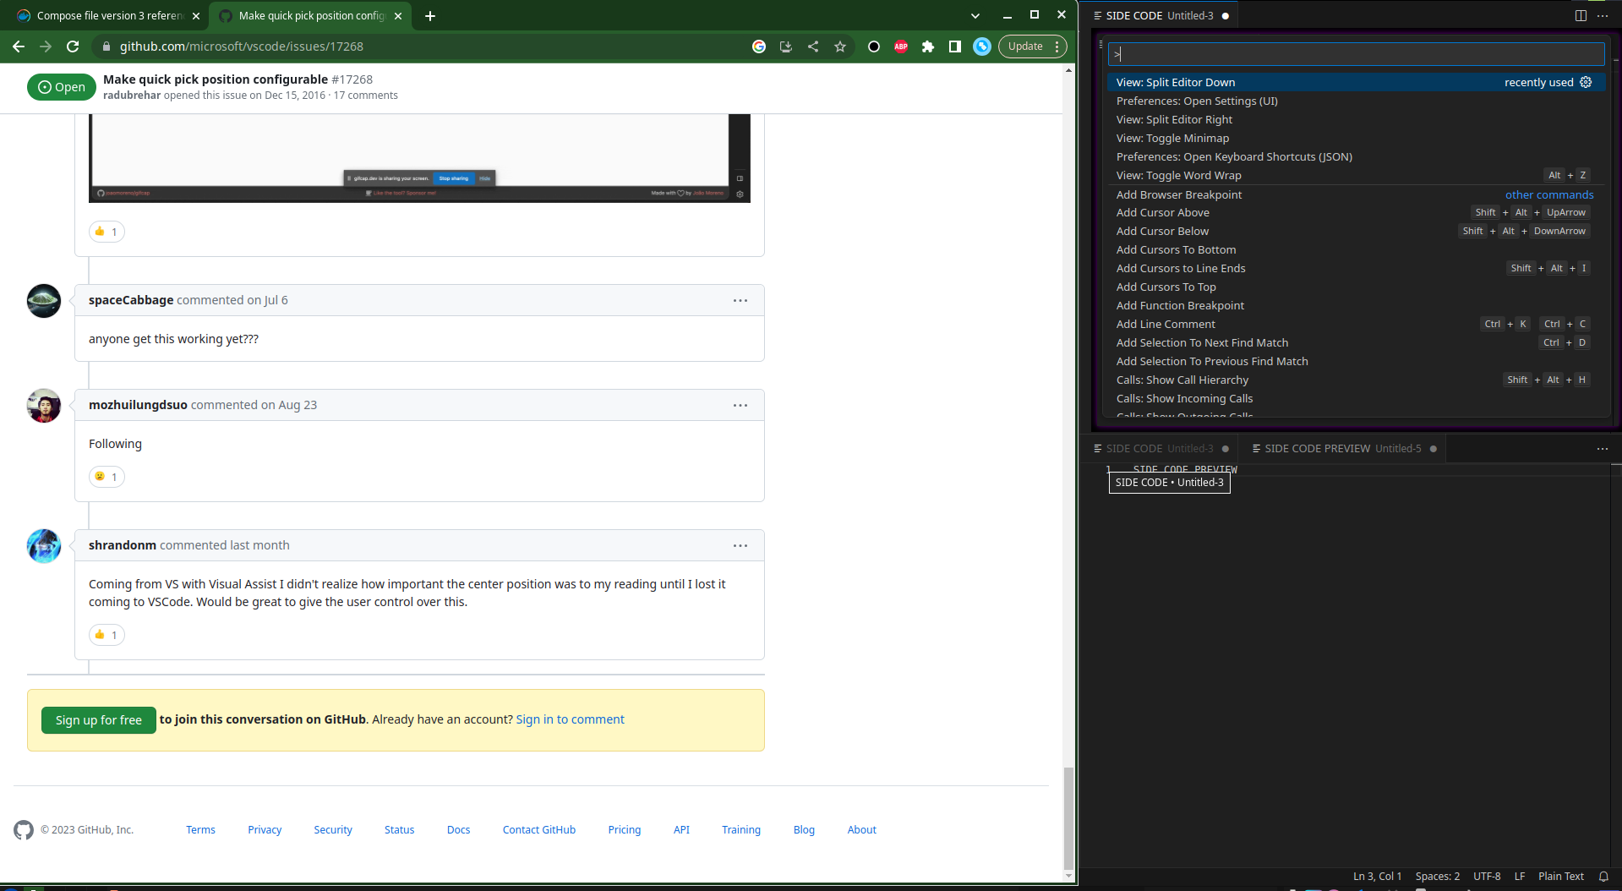Click the black circle extension icon in toolbar
1622x891 pixels.
[x=873, y=46]
